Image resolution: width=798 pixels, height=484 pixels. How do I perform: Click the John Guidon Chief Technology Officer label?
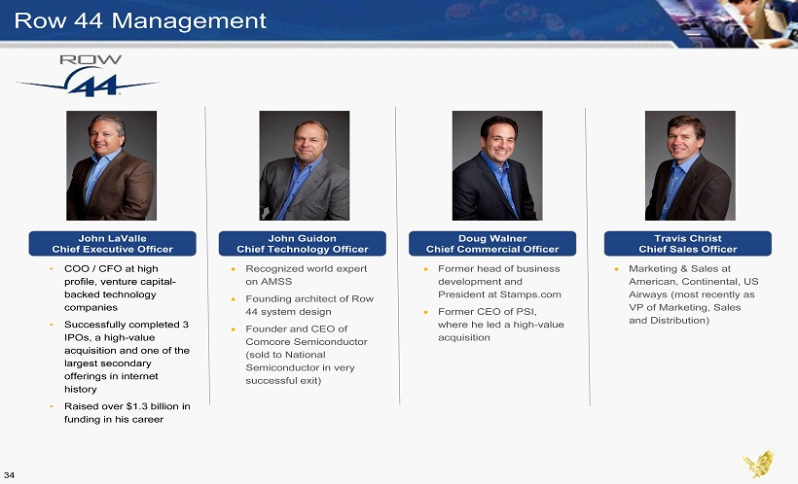303,243
